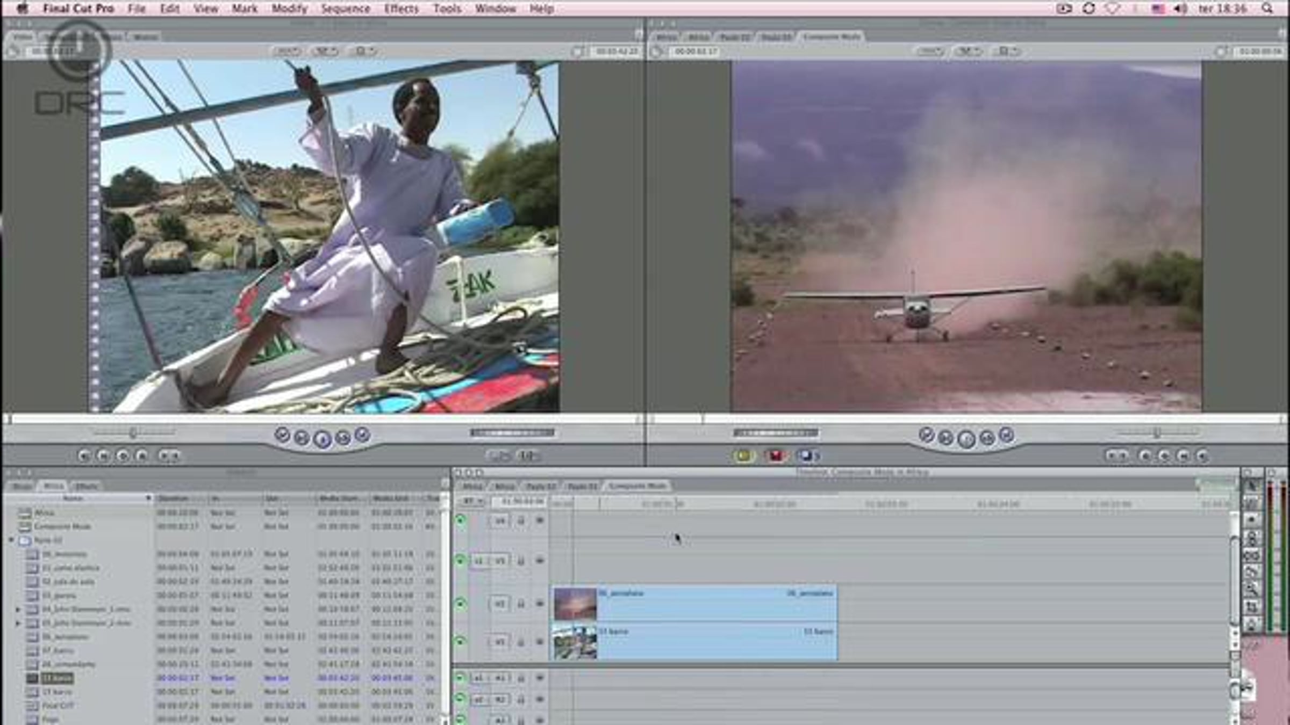Screen dimensions: 1290x725
Task: Switch to Effects tab in Browser
Action: [86, 486]
